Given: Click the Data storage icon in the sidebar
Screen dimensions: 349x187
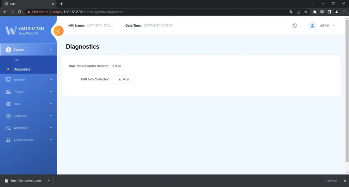Looking at the screenshot, I should [x=8, y=104].
